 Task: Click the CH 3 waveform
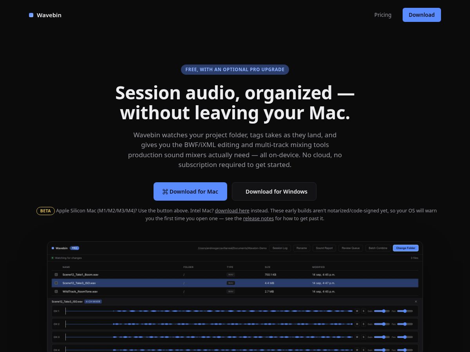209,337
